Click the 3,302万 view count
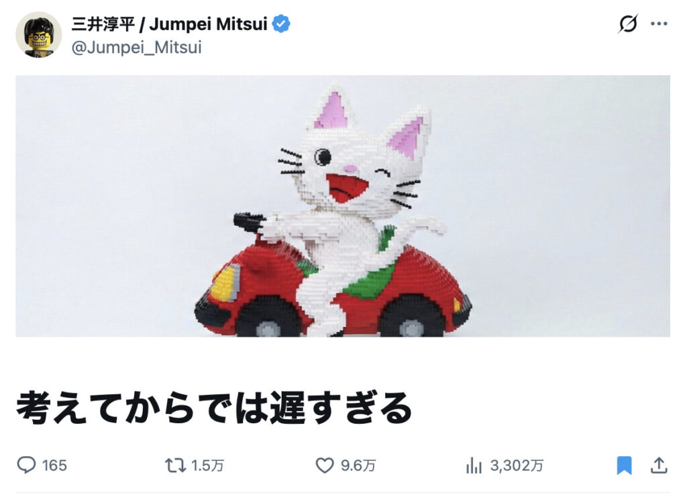This screenshot has width=687, height=503. coord(517,465)
